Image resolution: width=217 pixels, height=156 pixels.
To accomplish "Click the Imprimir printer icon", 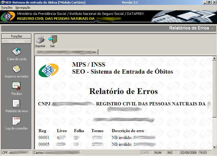I will [x=40, y=39].
